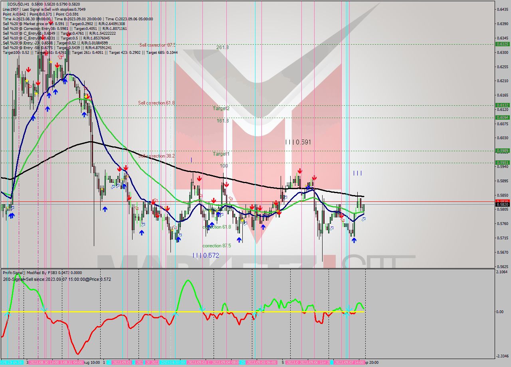
Task: Click the -2.3346 indicator scale value
Action: pyautogui.click(x=502, y=356)
